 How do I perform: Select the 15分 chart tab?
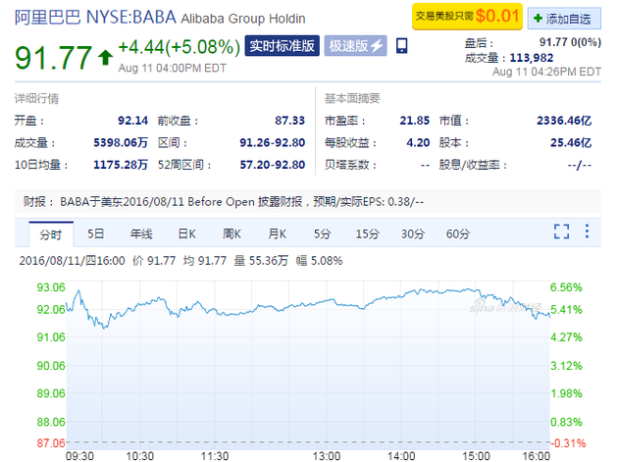pyautogui.click(x=367, y=233)
